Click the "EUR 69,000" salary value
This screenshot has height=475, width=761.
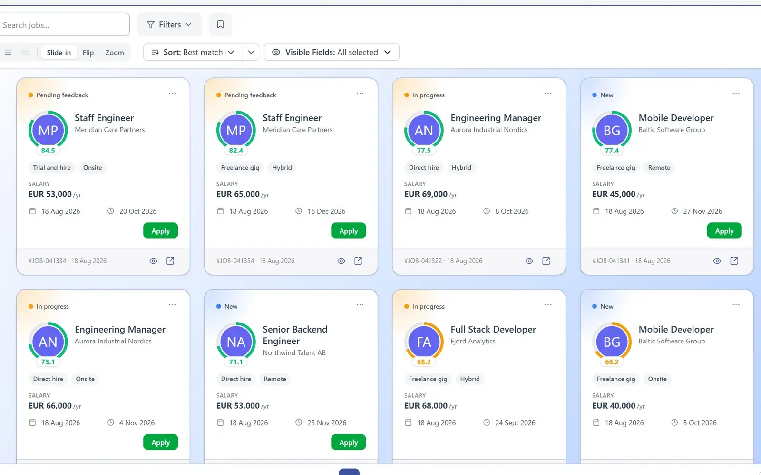426,194
